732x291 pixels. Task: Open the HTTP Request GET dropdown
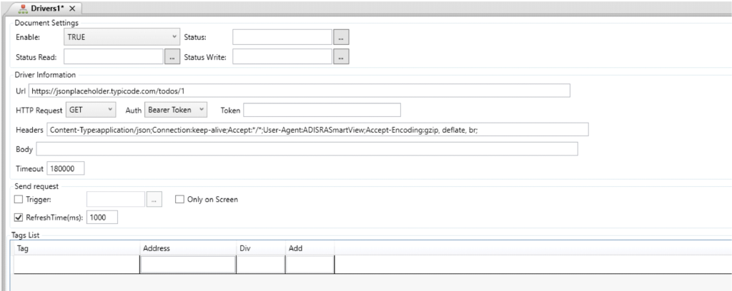(90, 109)
